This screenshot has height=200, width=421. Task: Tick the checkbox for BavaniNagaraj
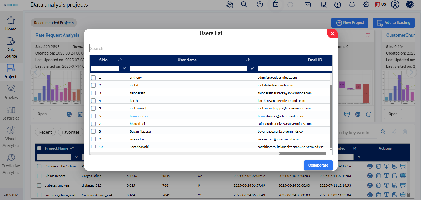pos(93,131)
